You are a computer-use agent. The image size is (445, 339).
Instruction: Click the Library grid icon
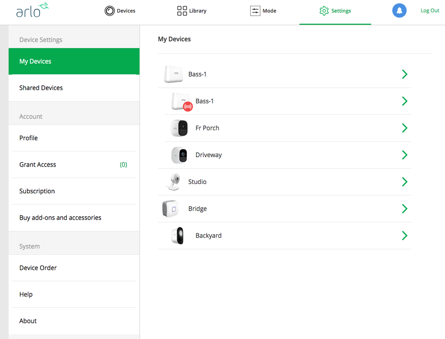[x=182, y=11]
